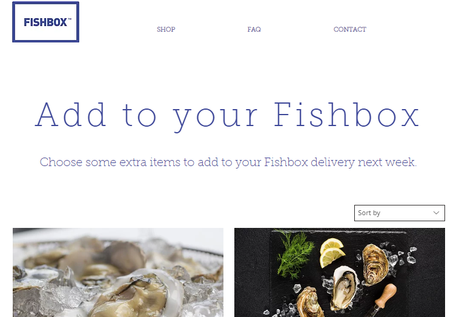Viewport: 459px width, 317px height.
Task: Click the extra items description text
Action: (228, 162)
